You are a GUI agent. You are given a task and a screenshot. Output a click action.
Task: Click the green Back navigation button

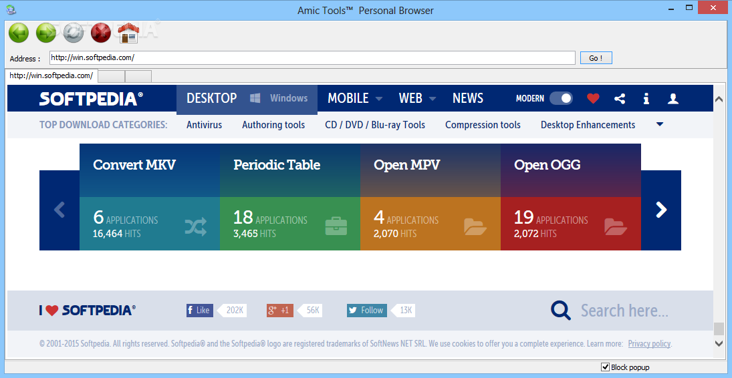pyautogui.click(x=19, y=33)
